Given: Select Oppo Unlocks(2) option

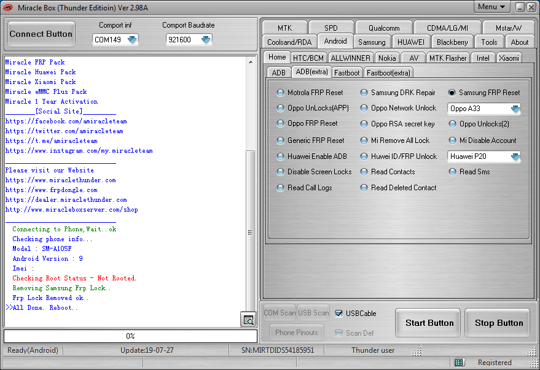Looking at the screenshot, I should tap(453, 124).
